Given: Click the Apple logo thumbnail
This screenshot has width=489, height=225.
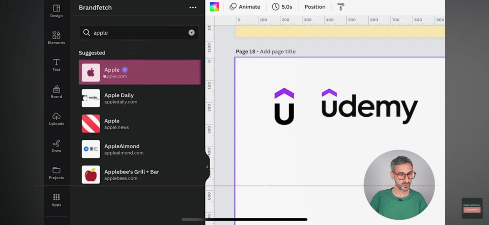Looking at the screenshot, I should 91,73.
